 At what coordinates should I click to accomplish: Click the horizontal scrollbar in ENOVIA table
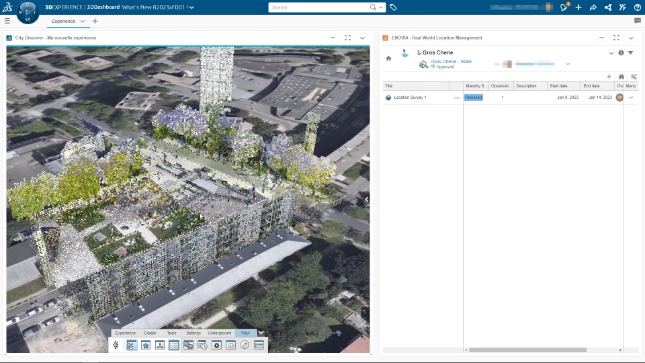point(527,350)
